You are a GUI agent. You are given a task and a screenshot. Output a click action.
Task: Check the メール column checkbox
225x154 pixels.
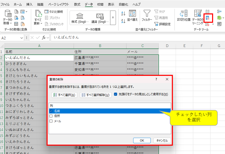coord(51,121)
